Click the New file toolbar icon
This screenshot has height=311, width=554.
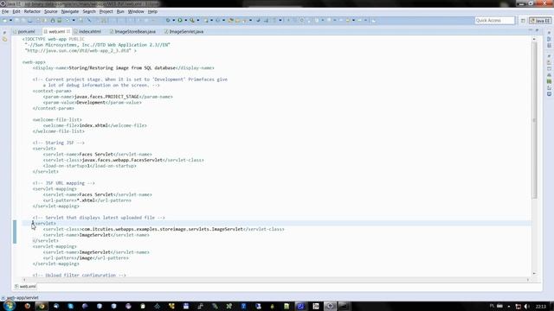(5, 21)
